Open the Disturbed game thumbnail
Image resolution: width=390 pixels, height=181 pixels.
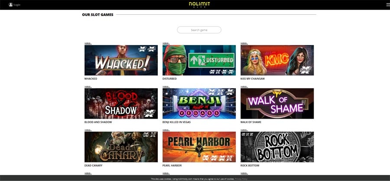coord(199,60)
